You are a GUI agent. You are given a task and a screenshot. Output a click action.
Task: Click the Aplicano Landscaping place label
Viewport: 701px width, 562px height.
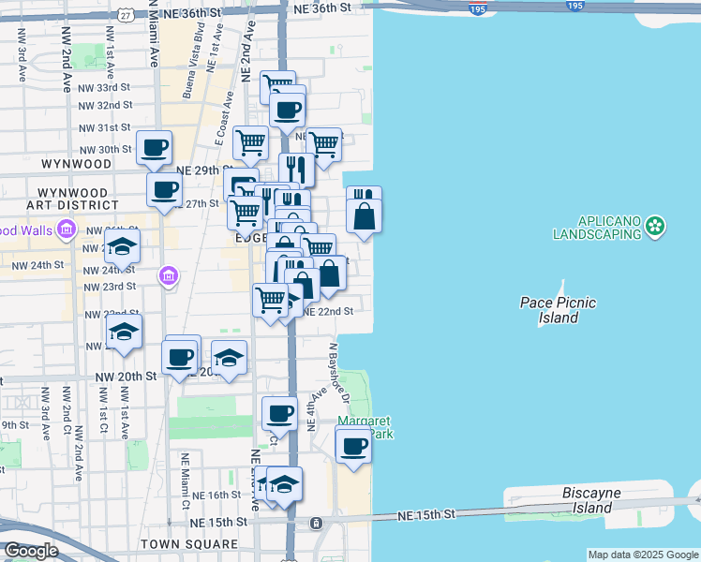click(x=597, y=228)
